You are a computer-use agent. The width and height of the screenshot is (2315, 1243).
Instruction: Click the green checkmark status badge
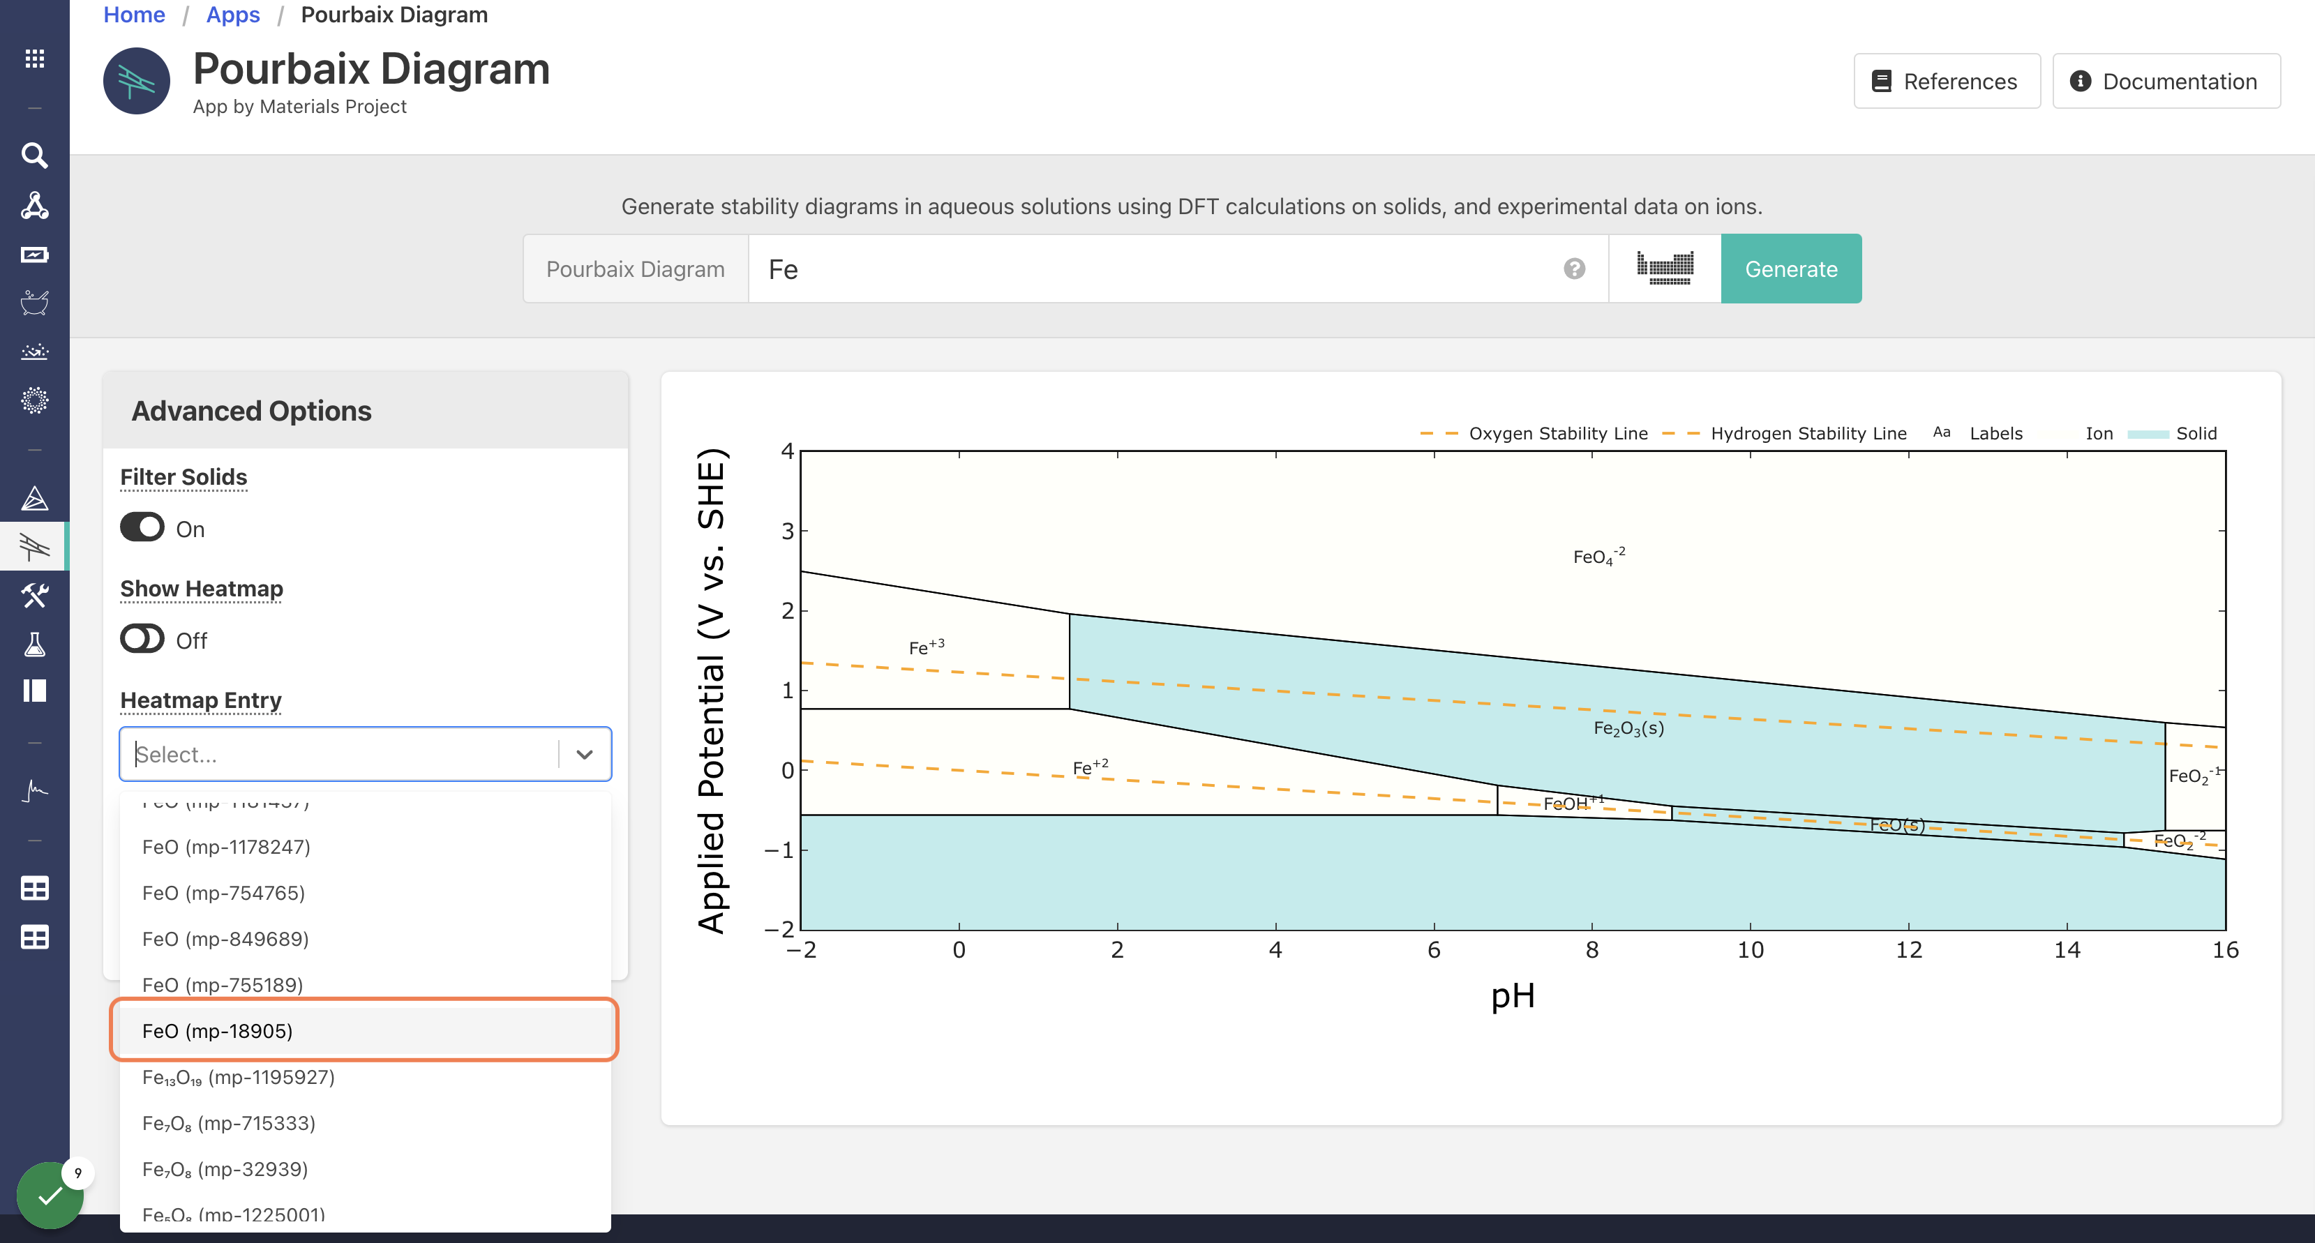[50, 1196]
